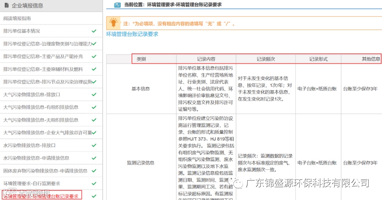Click the checkmark beside 固体废弃物污染物排放信息
The image size is (382, 200).
click(94, 171)
